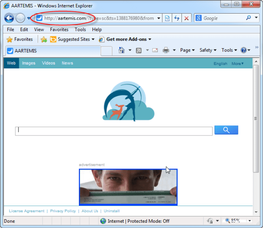Open a new blank tab
This screenshot has height=228, width=263.
(x=107, y=51)
